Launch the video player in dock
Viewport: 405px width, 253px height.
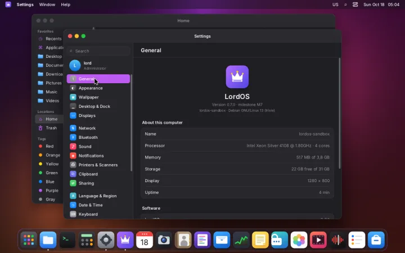pos(318,240)
